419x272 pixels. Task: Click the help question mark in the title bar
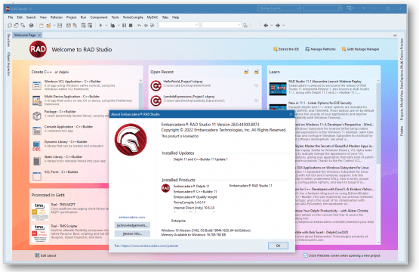(363, 8)
